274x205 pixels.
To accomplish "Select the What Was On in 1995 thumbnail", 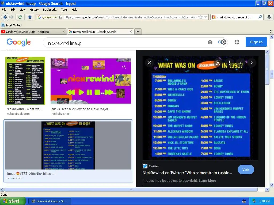I will 68,145.
